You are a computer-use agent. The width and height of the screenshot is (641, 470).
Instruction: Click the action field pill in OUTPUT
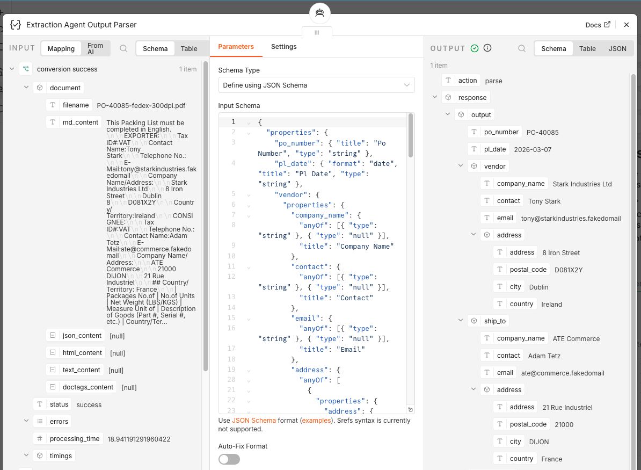pyautogui.click(x=461, y=81)
